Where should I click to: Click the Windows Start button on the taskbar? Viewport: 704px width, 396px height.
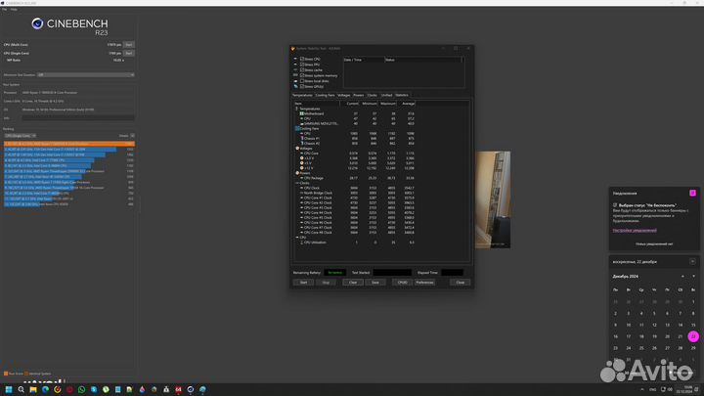pyautogui.click(x=9, y=389)
